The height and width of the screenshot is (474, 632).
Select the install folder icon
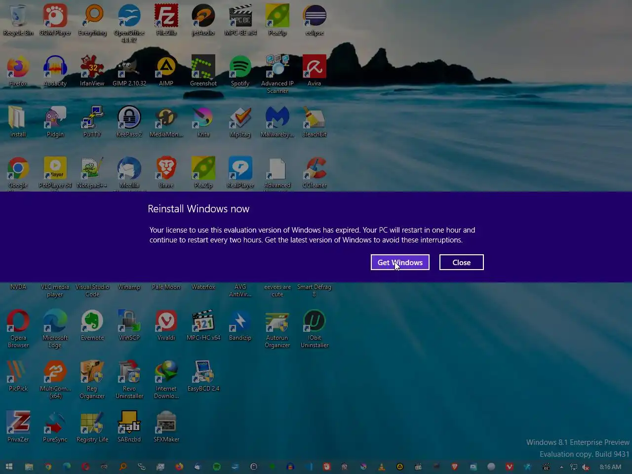coord(18,122)
